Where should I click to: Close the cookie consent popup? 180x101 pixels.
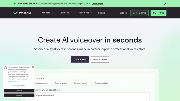click(x=33, y=67)
